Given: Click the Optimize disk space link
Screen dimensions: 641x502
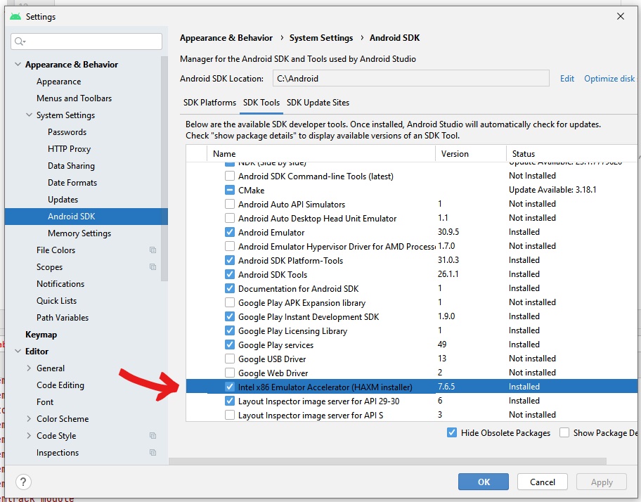Looking at the screenshot, I should (610, 79).
